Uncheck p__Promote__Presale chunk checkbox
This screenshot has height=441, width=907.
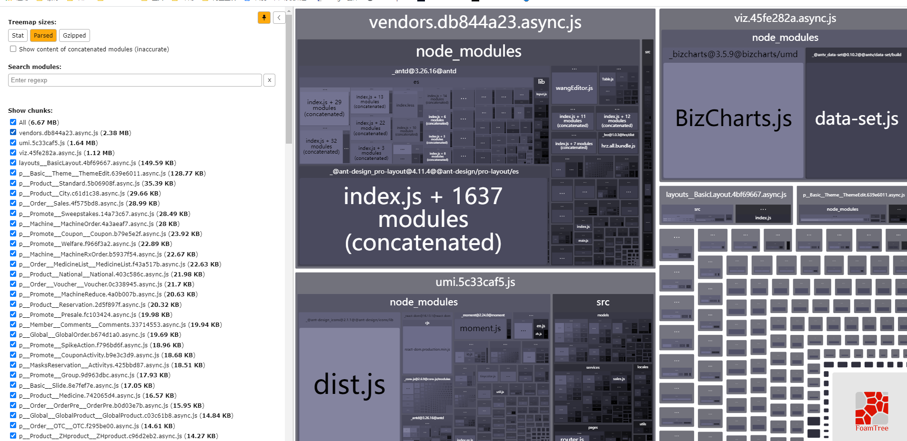click(13, 314)
